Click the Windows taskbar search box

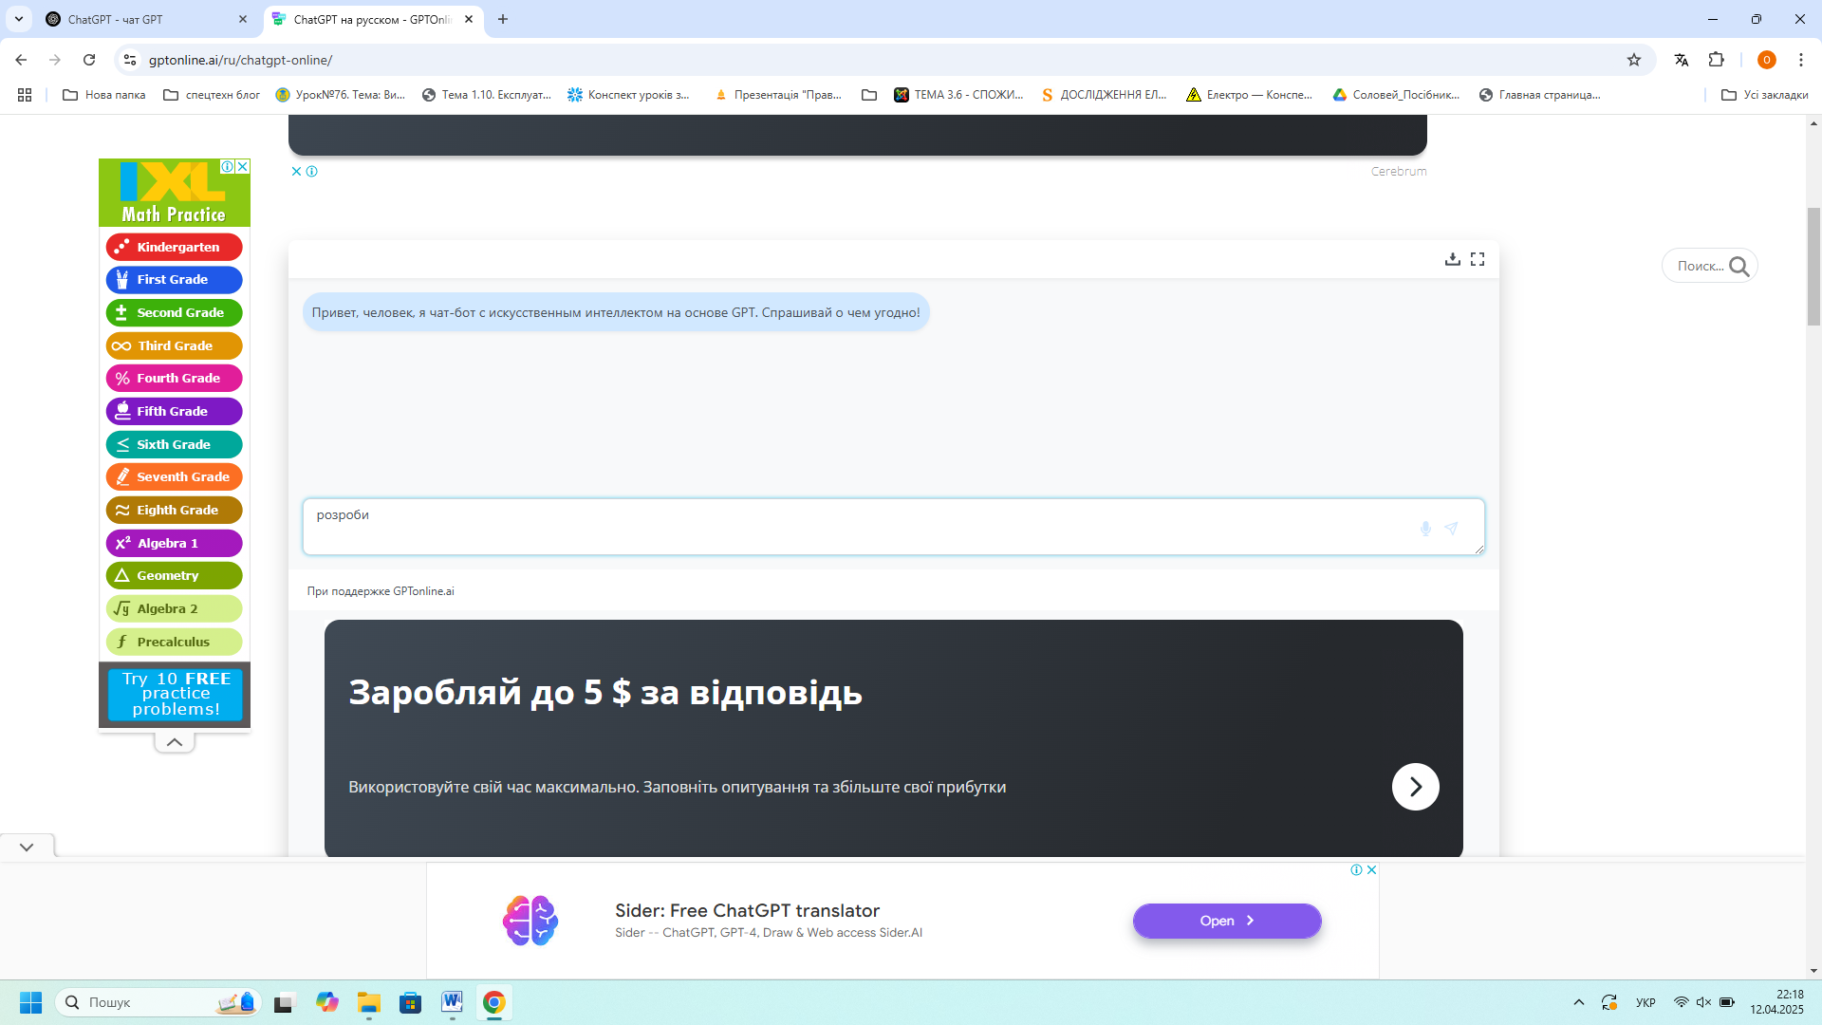pyautogui.click(x=158, y=1002)
